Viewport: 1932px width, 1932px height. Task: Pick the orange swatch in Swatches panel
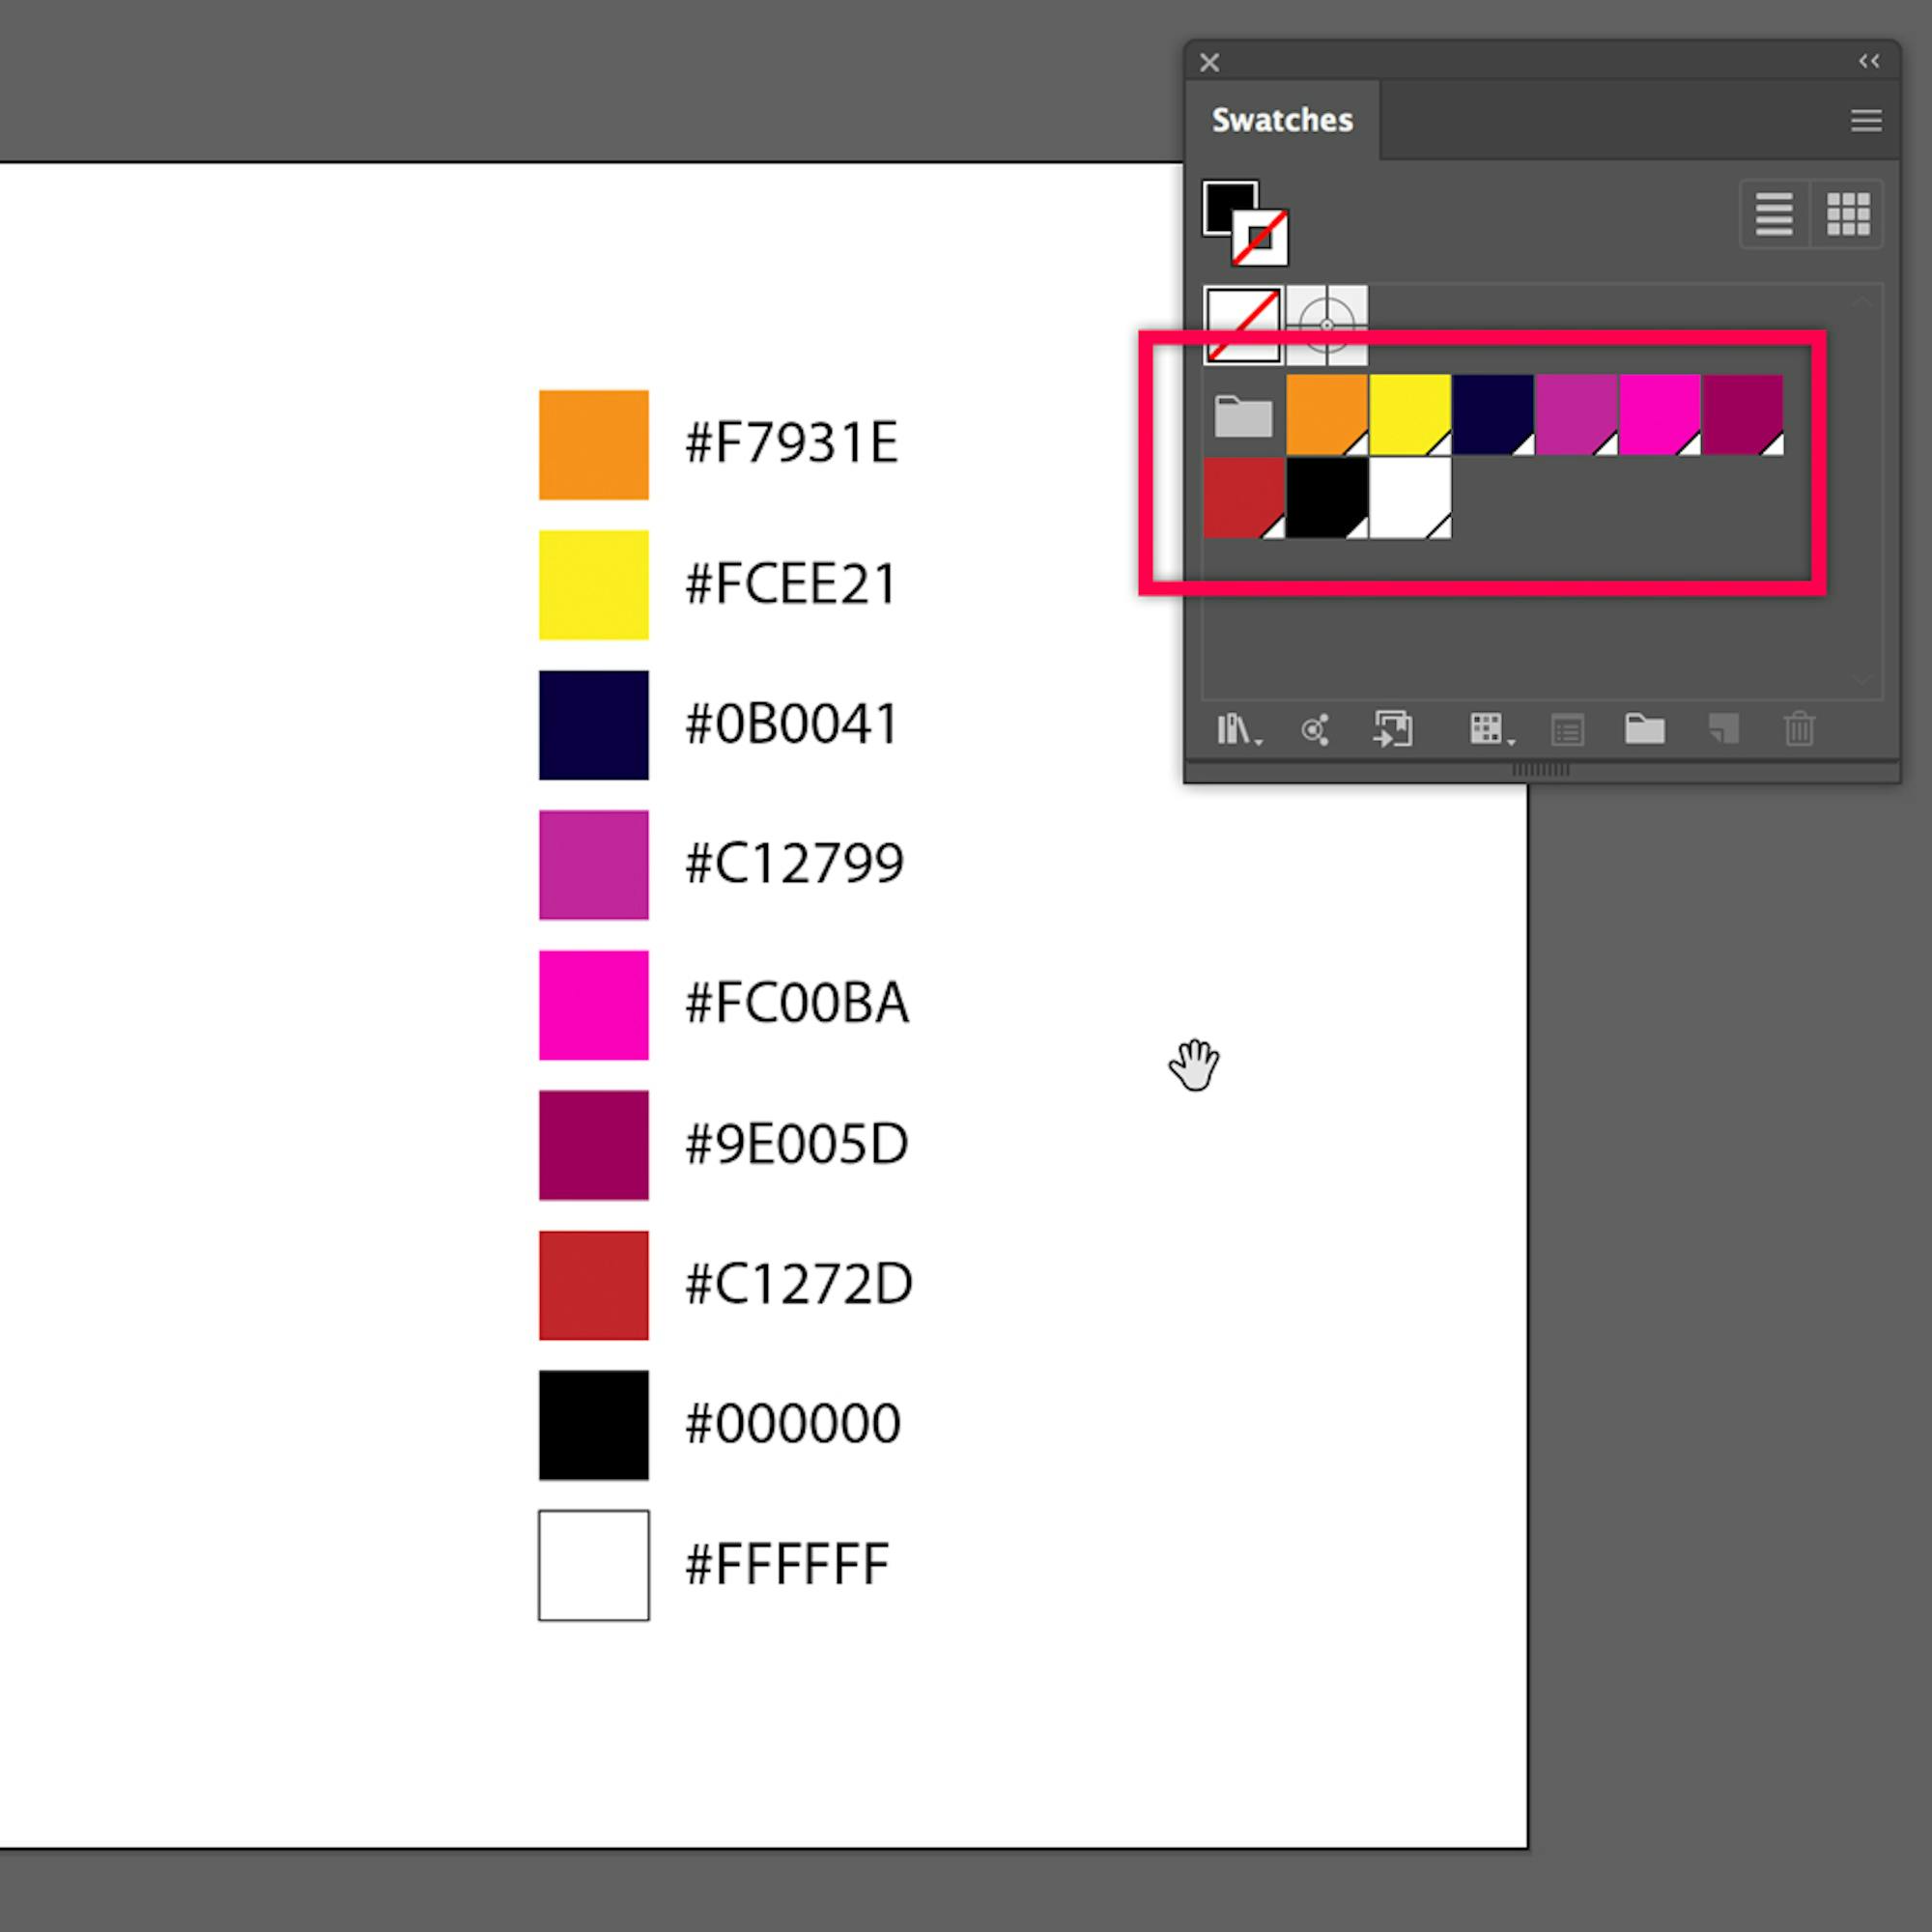pyautogui.click(x=1326, y=414)
